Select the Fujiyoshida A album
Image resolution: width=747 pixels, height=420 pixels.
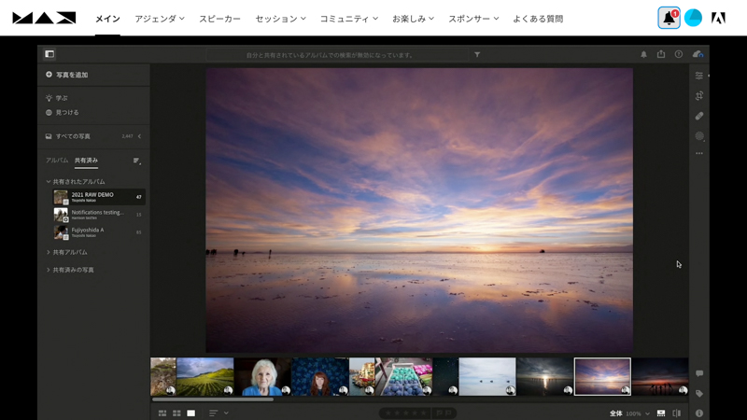click(x=99, y=231)
